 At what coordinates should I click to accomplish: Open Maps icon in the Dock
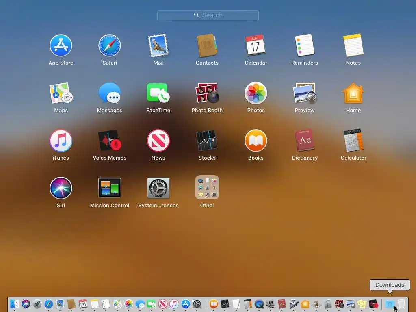117,304
